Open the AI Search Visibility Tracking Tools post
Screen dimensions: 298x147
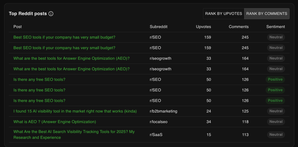click(74, 135)
